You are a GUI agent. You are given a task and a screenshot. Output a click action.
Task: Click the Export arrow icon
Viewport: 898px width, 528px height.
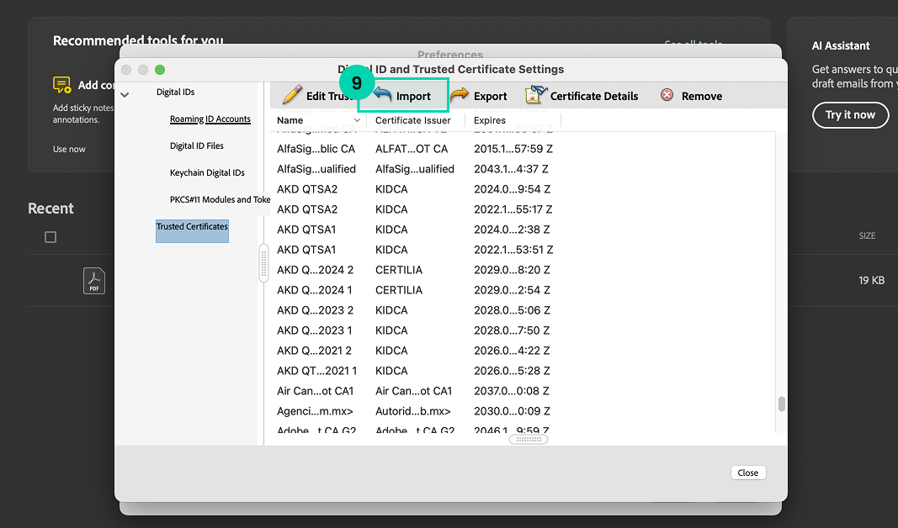[460, 96]
